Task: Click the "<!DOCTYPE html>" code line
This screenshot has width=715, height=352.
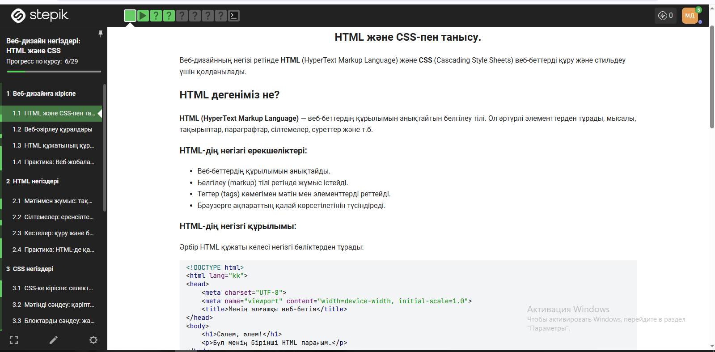Action: pyautogui.click(x=215, y=267)
